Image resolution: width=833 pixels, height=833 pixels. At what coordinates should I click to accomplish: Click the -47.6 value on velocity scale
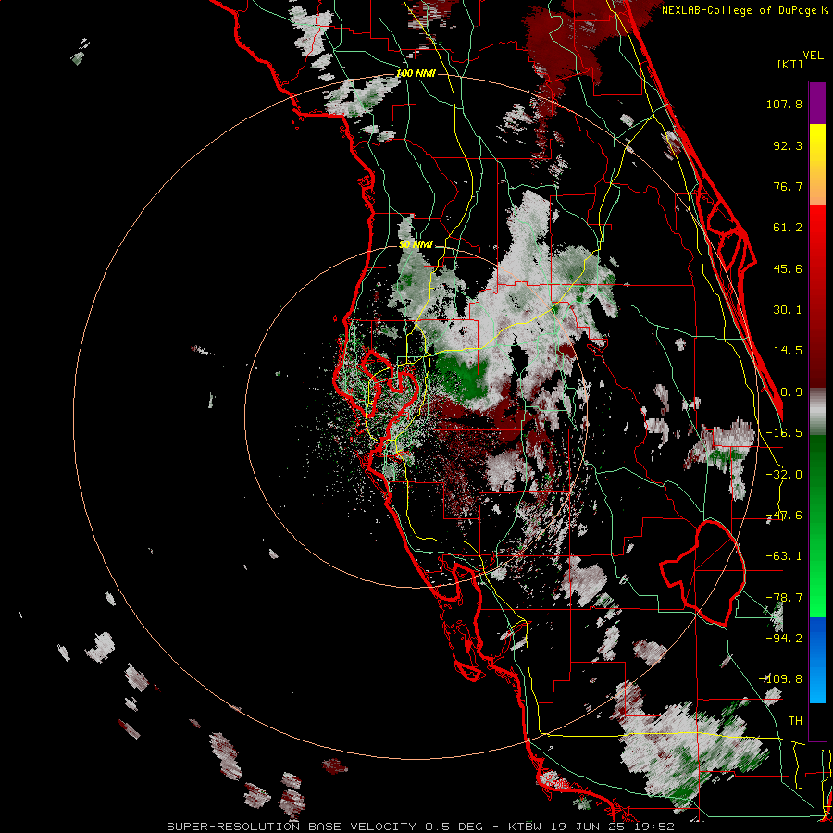click(x=784, y=516)
